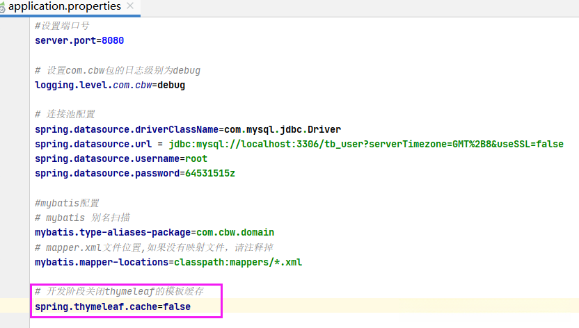Click the #mybatis配置 comment line
The height and width of the screenshot is (328, 579).
coord(67,203)
